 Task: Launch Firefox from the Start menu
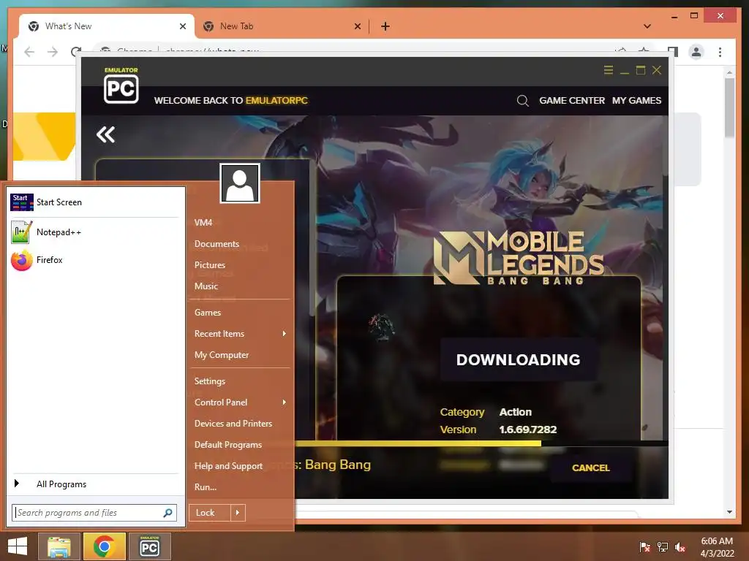point(95,260)
